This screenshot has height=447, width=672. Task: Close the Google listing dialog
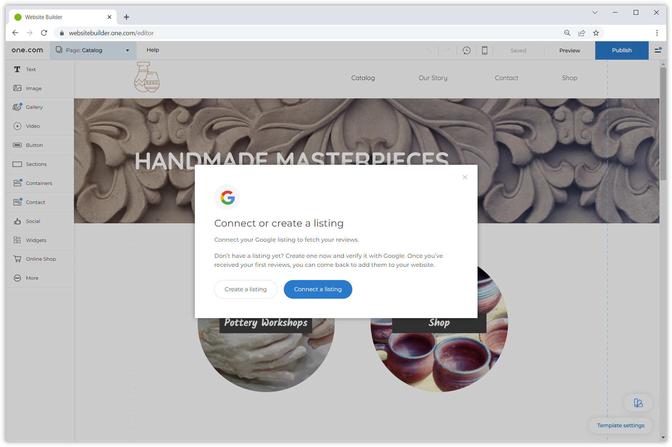(465, 177)
